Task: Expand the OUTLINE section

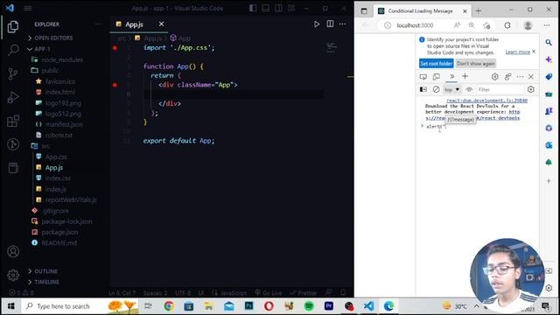Action: tap(45, 271)
